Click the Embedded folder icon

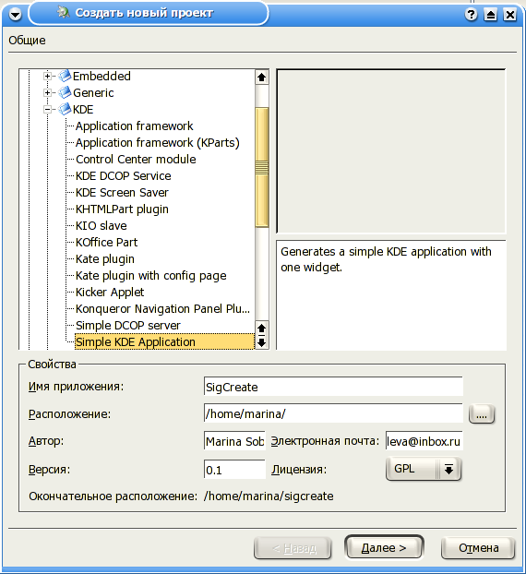65,77
